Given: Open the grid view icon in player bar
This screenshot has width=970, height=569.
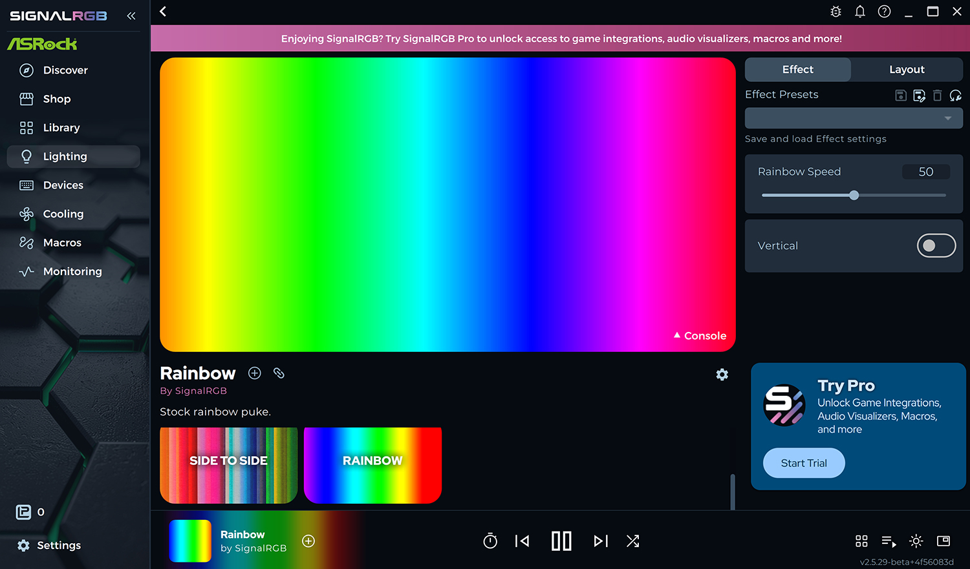Looking at the screenshot, I should (861, 541).
